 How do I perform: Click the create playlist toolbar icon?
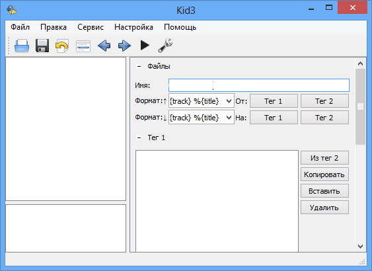coord(83,46)
